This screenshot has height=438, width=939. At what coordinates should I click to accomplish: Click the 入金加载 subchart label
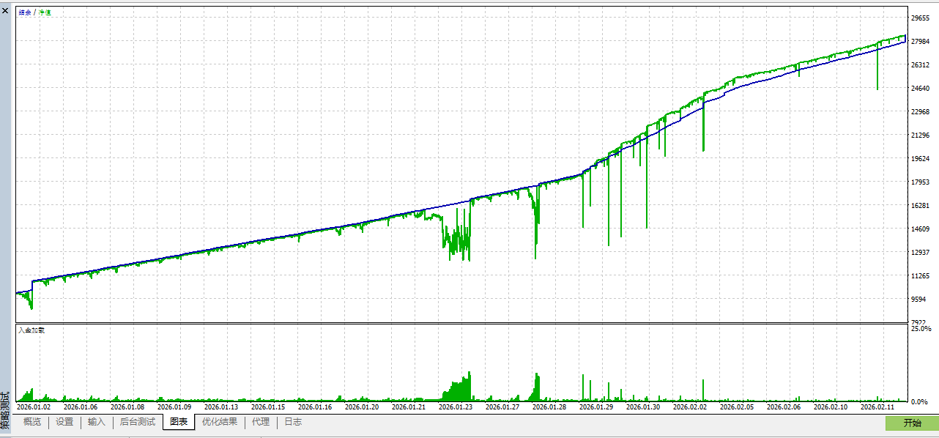coord(31,330)
